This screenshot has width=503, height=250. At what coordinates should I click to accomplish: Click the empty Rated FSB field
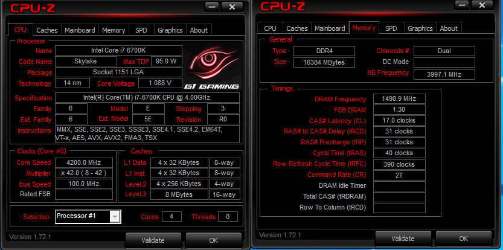point(84,194)
